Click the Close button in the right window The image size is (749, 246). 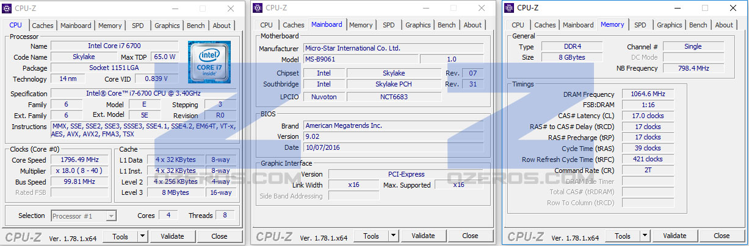pos(722,236)
